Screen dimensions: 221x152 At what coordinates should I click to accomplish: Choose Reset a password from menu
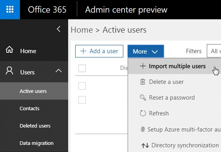175,98
